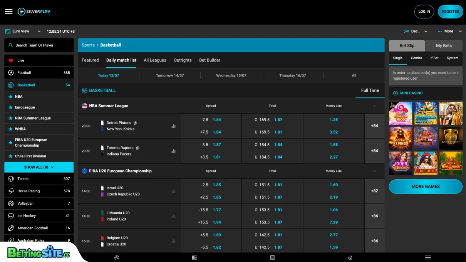Click star beside Chile First Division
The width and height of the screenshot is (466, 262).
point(10,156)
